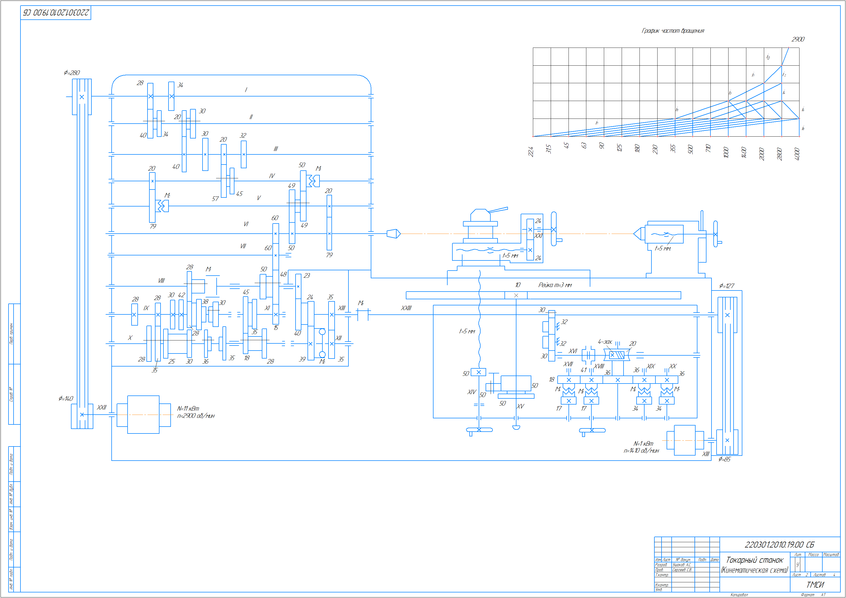Click the 4000 axis label under chart
The width and height of the screenshot is (846, 598).
pos(797,154)
